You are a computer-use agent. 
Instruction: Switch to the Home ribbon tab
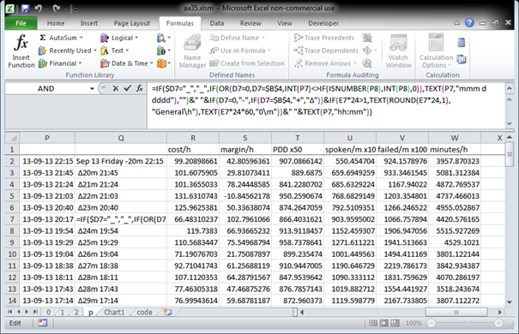[x=56, y=23]
